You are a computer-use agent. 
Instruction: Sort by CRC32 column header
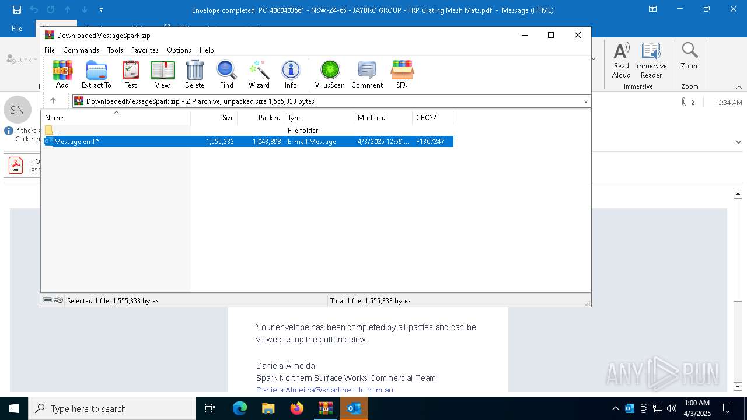[x=433, y=117]
